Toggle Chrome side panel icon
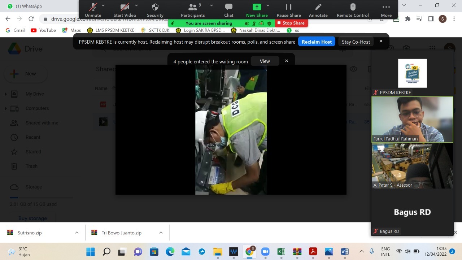 [431, 19]
